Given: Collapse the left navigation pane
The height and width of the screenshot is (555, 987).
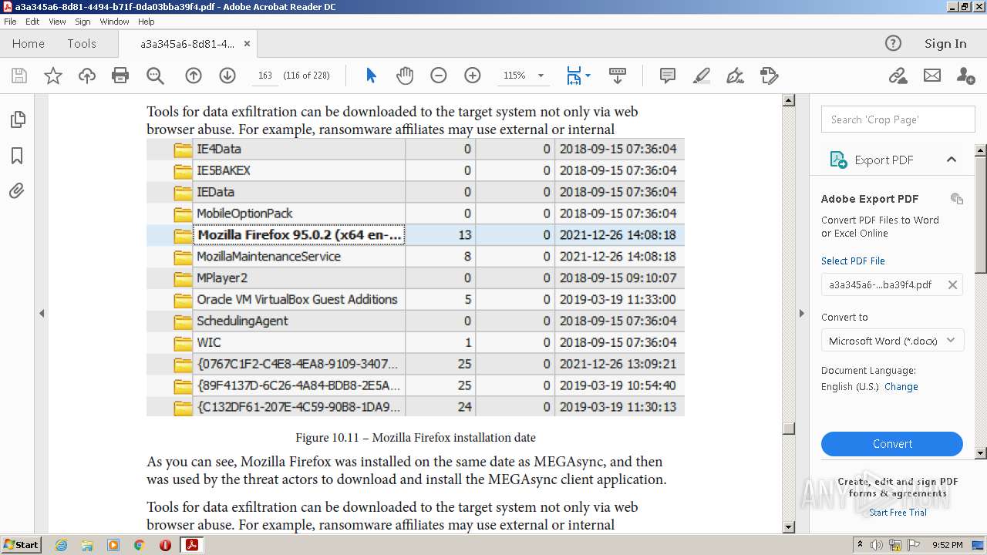Looking at the screenshot, I should point(42,314).
